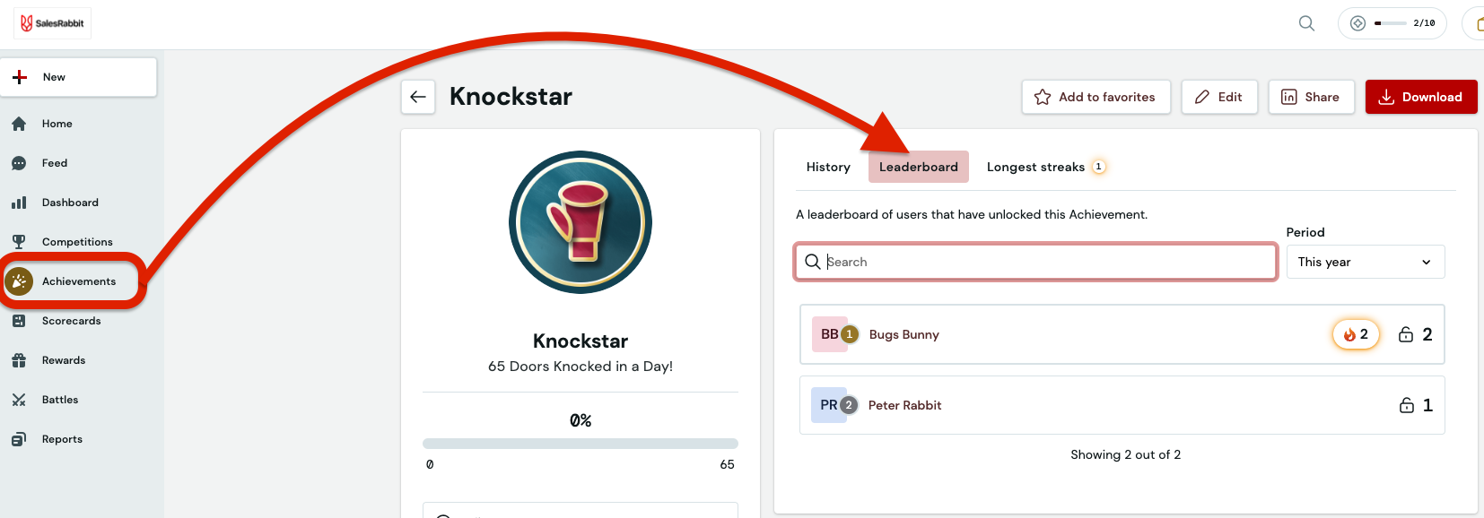The image size is (1484, 518).
Task: Switch to the History tab
Action: tap(828, 167)
